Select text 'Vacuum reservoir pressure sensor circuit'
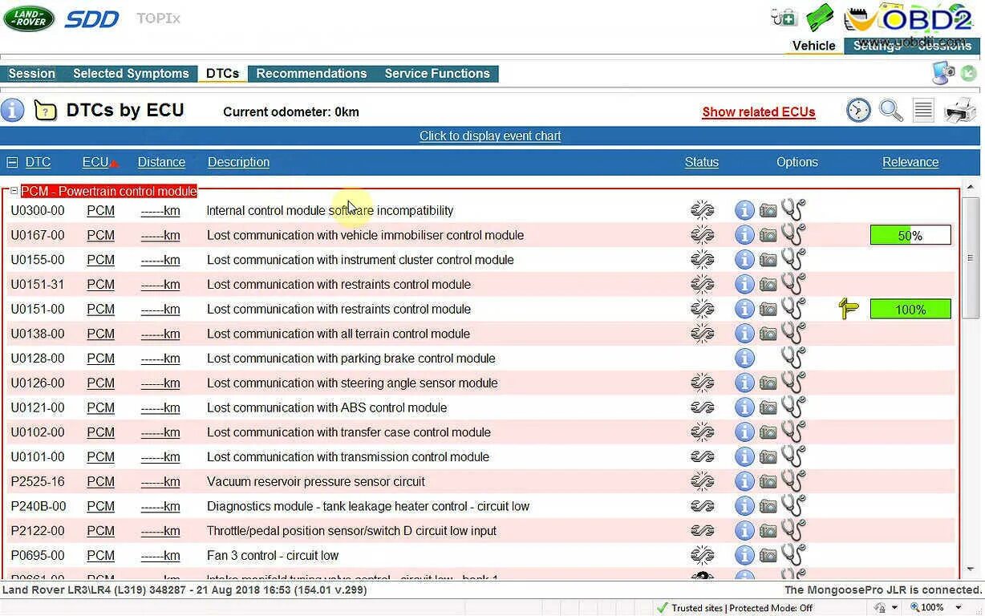Screen dimensions: 985x616 (316, 482)
